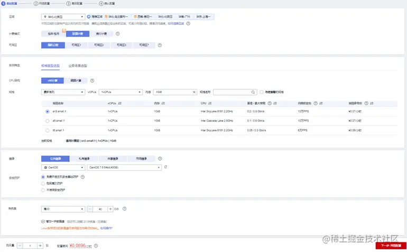
Task: Clear the 1GiB memory filter with X
Action: pyautogui.click(x=194, y=92)
